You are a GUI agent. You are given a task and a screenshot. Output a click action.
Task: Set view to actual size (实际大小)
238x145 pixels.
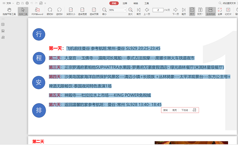(x=71, y=11)
